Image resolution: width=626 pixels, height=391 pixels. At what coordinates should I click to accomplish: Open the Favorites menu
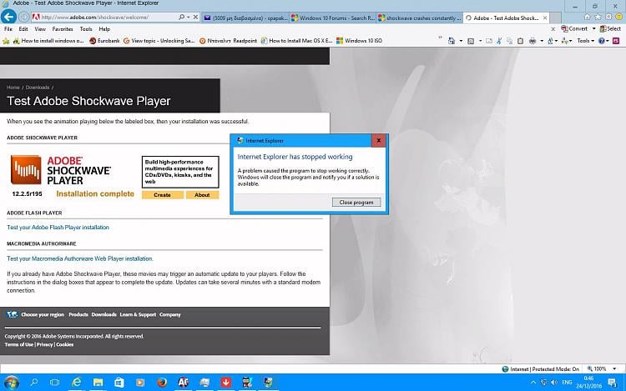click(x=63, y=29)
